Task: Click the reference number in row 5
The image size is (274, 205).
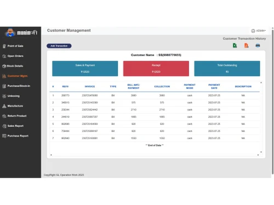Action: tap(65, 124)
